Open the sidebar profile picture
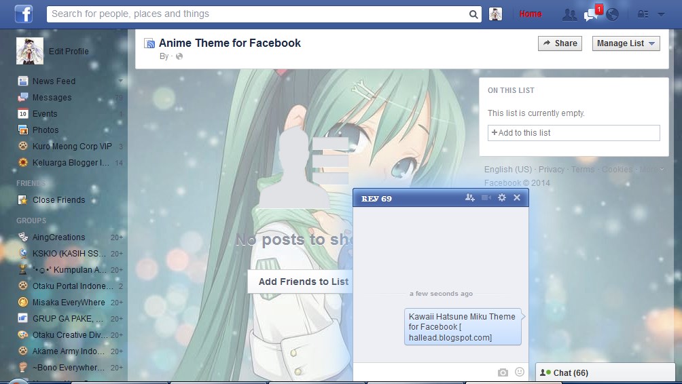682x384 pixels. click(30, 51)
